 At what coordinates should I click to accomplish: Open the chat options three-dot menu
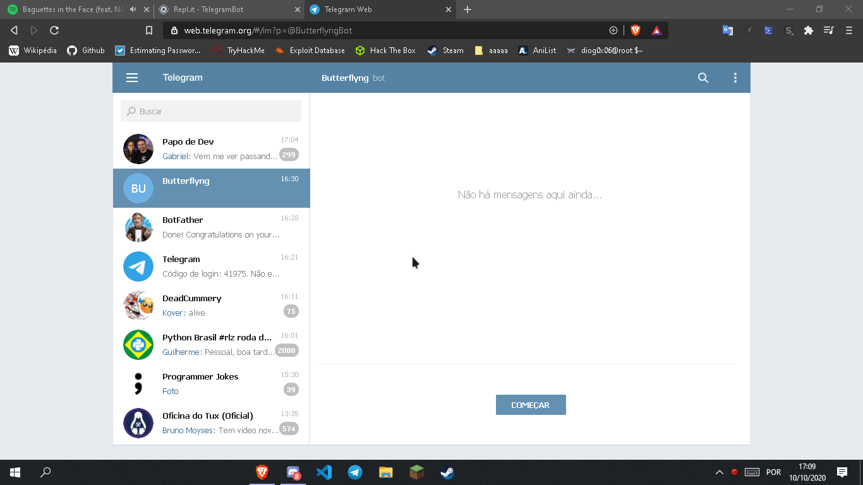pyautogui.click(x=735, y=78)
